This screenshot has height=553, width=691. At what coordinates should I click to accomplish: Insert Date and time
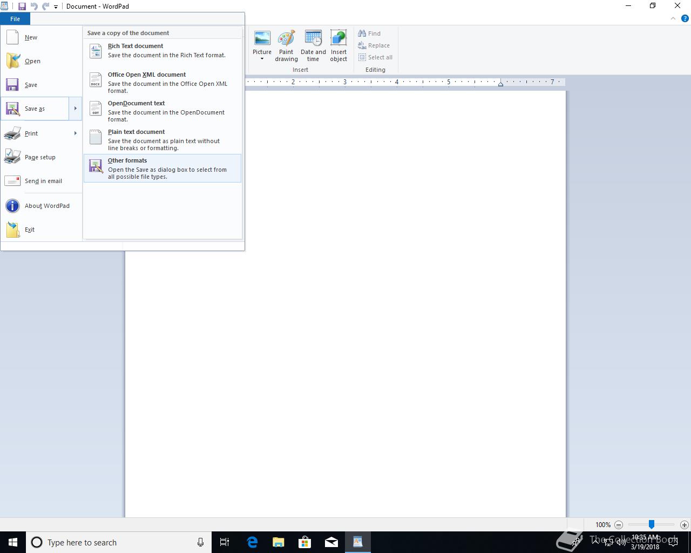[x=313, y=46]
